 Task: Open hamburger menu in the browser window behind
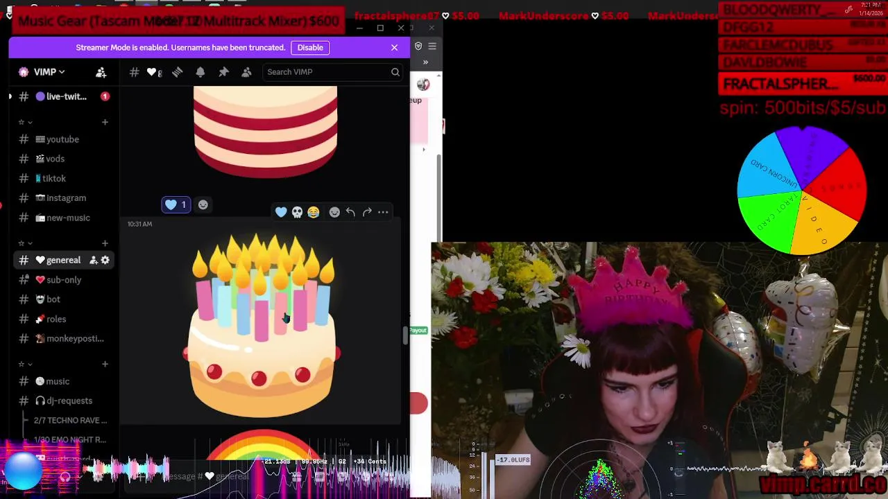coord(432,46)
